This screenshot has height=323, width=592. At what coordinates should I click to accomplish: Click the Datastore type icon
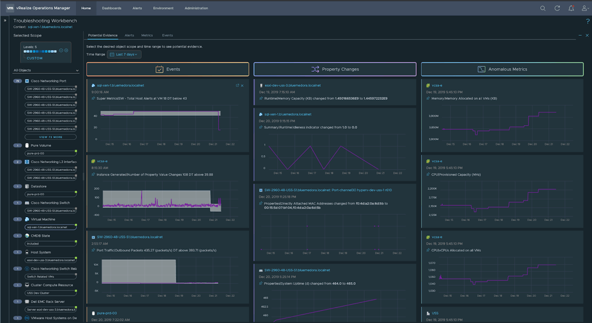[x=27, y=186]
